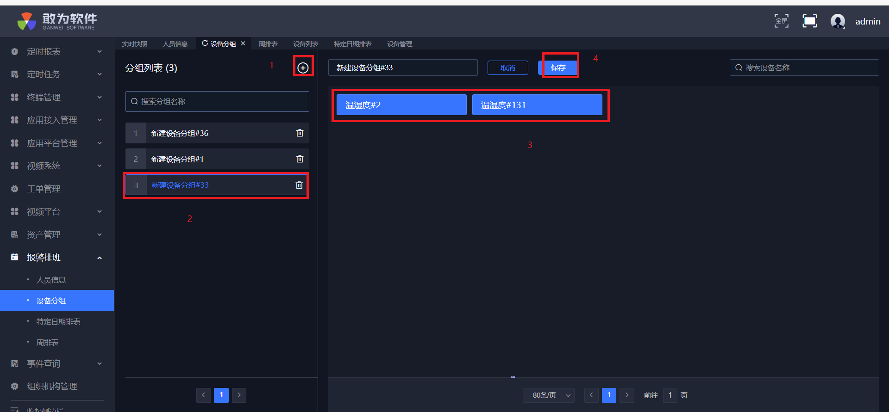Expand the 资产管理 menu chevron
This screenshot has height=412, width=889.
pyautogui.click(x=100, y=235)
